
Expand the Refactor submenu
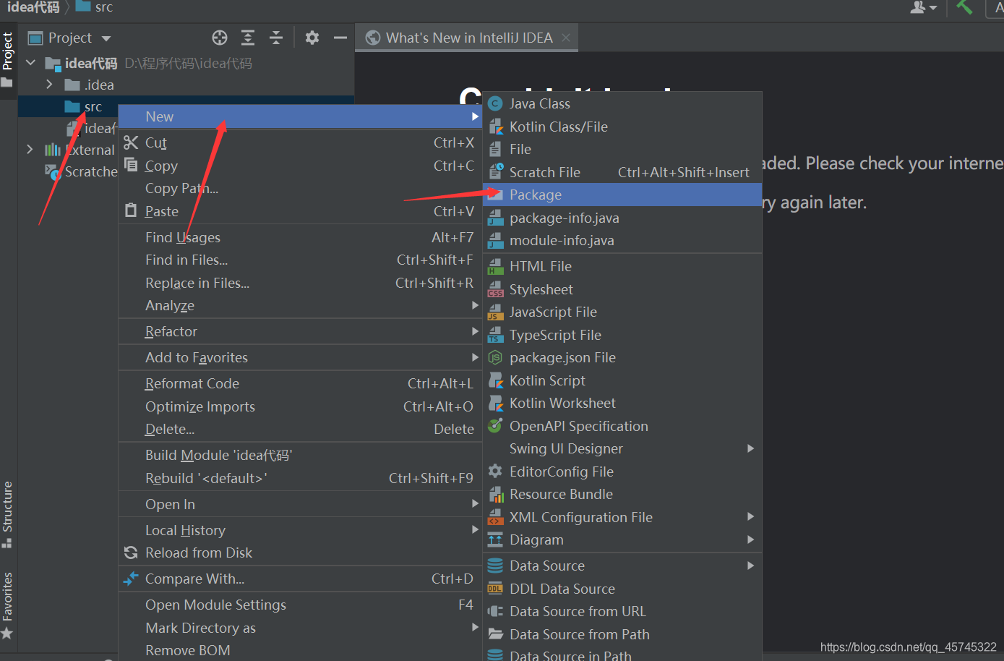click(x=300, y=331)
